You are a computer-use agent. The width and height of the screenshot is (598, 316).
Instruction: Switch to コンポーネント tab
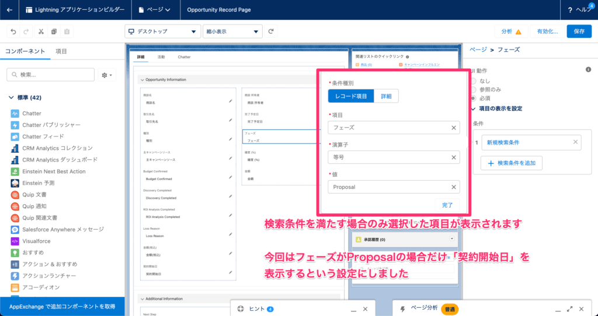click(25, 51)
